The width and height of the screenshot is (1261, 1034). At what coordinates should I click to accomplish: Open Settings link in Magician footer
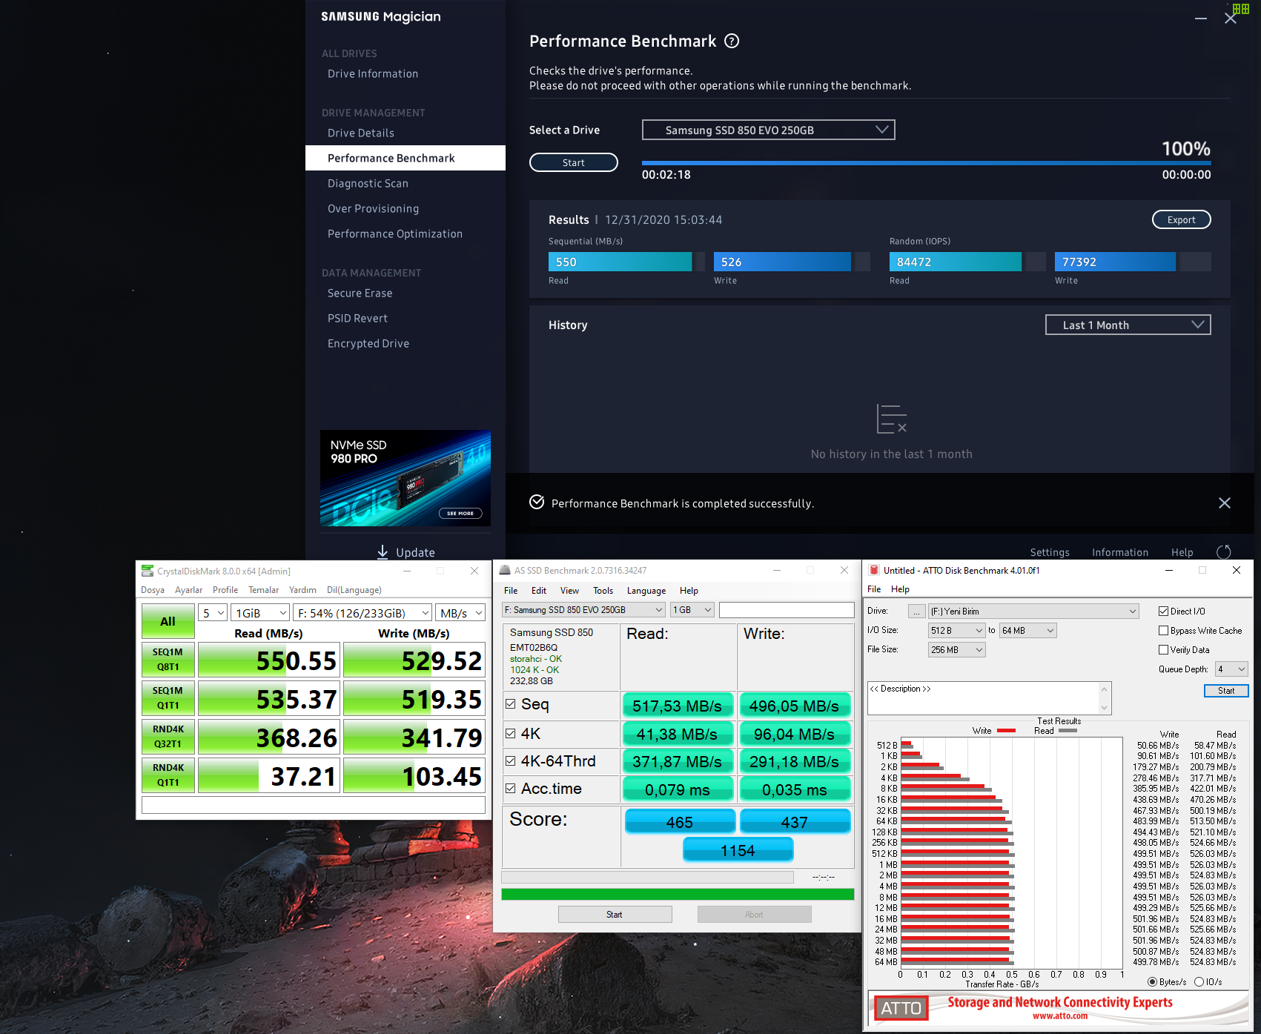[x=1050, y=552]
